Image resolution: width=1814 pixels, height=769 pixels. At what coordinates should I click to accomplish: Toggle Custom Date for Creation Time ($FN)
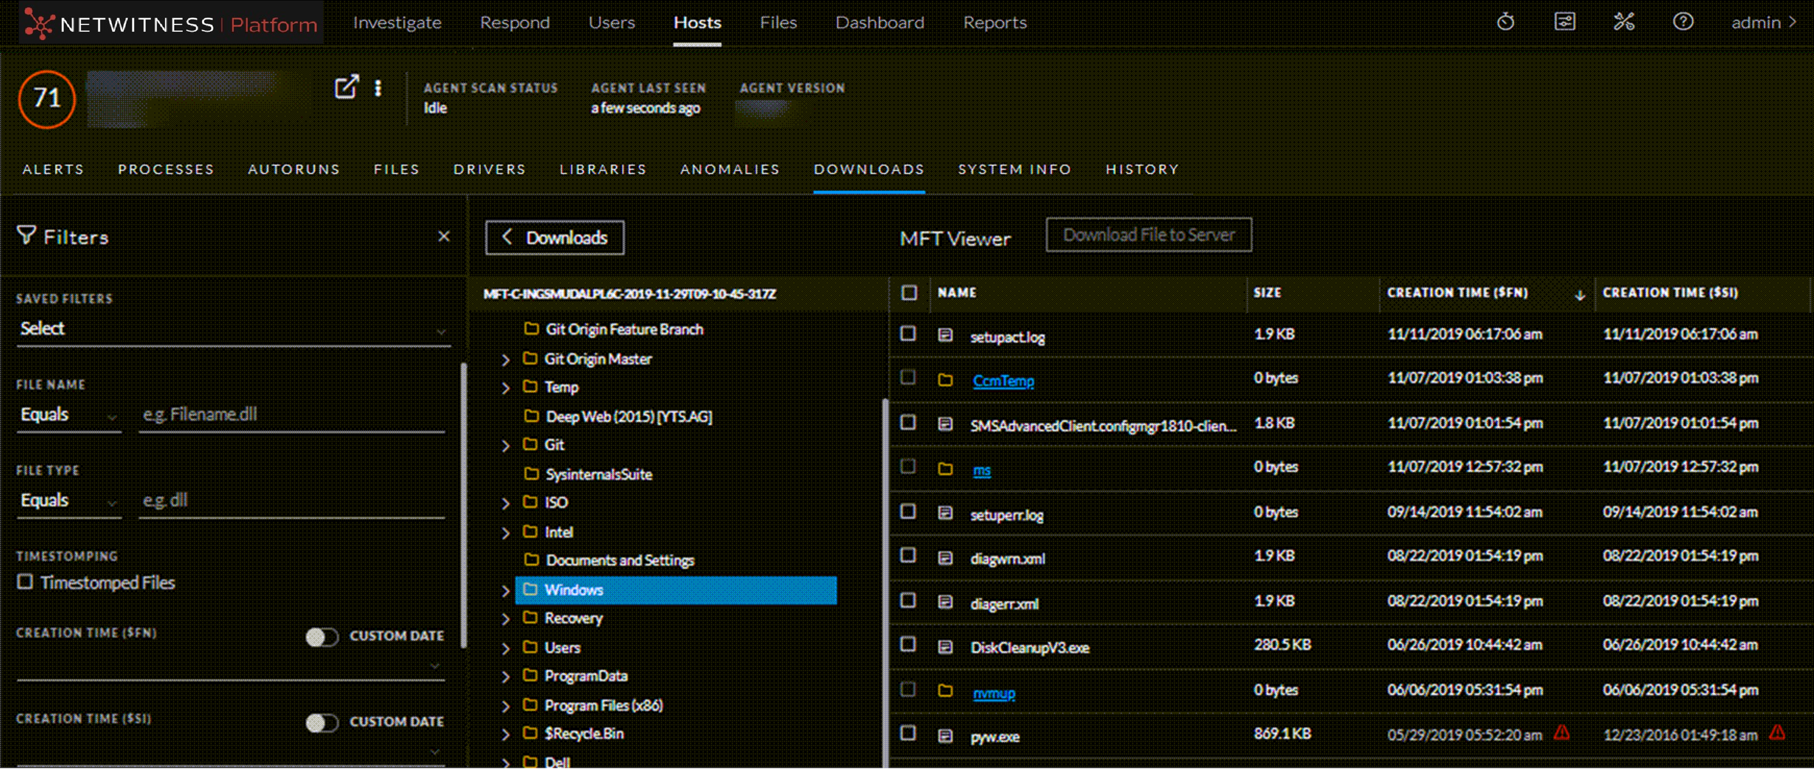(322, 637)
